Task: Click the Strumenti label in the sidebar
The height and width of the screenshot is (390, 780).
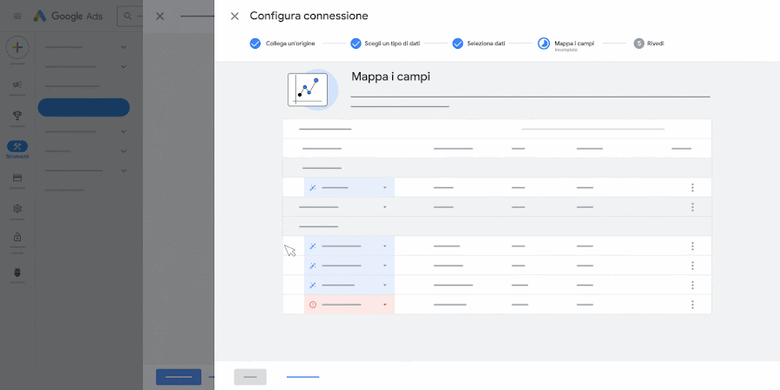Action: pos(17,157)
